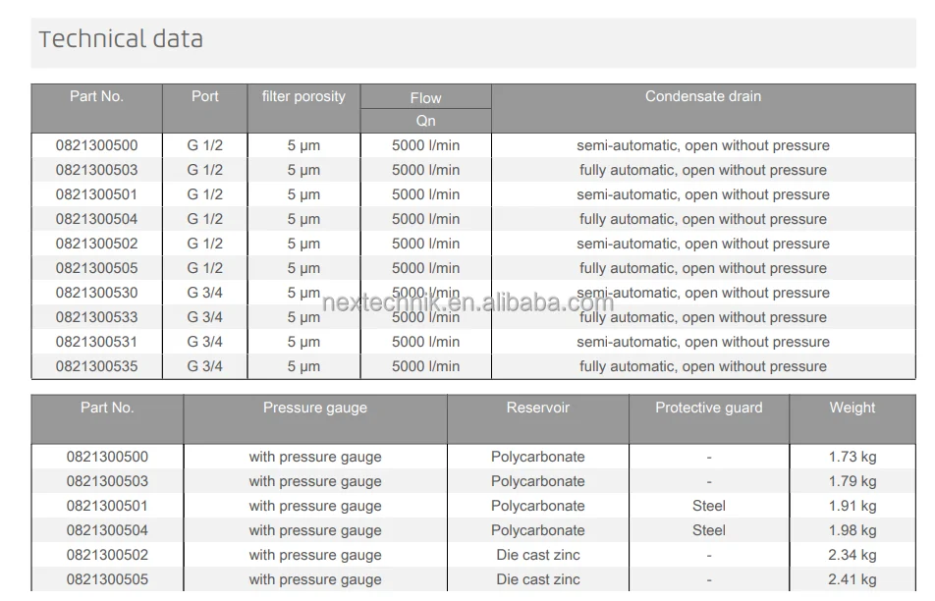Select the 1.91 kg weight cell
The height and width of the screenshot is (601, 935).
coord(852,506)
